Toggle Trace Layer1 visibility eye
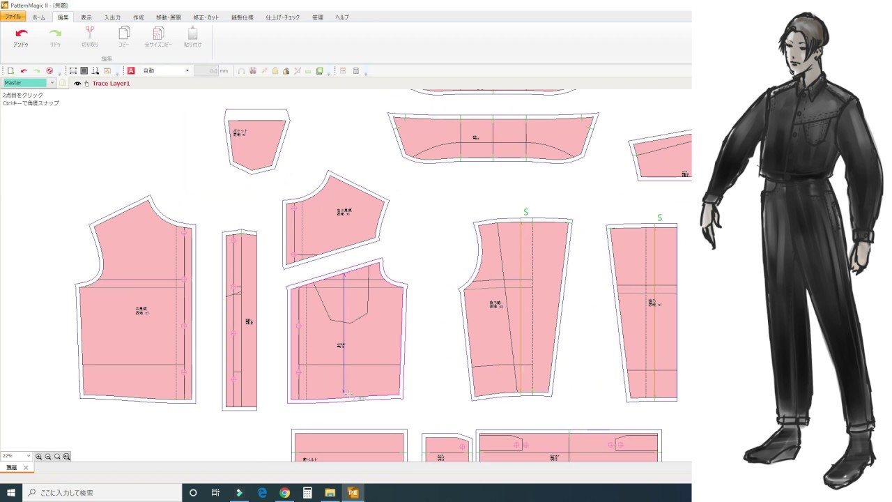Viewport: 892px width, 502px height. click(77, 84)
